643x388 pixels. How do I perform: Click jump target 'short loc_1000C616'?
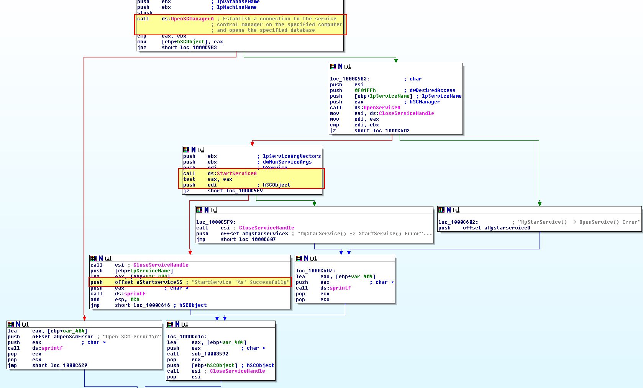coord(143,305)
